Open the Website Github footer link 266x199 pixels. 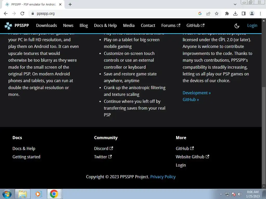[192, 157]
